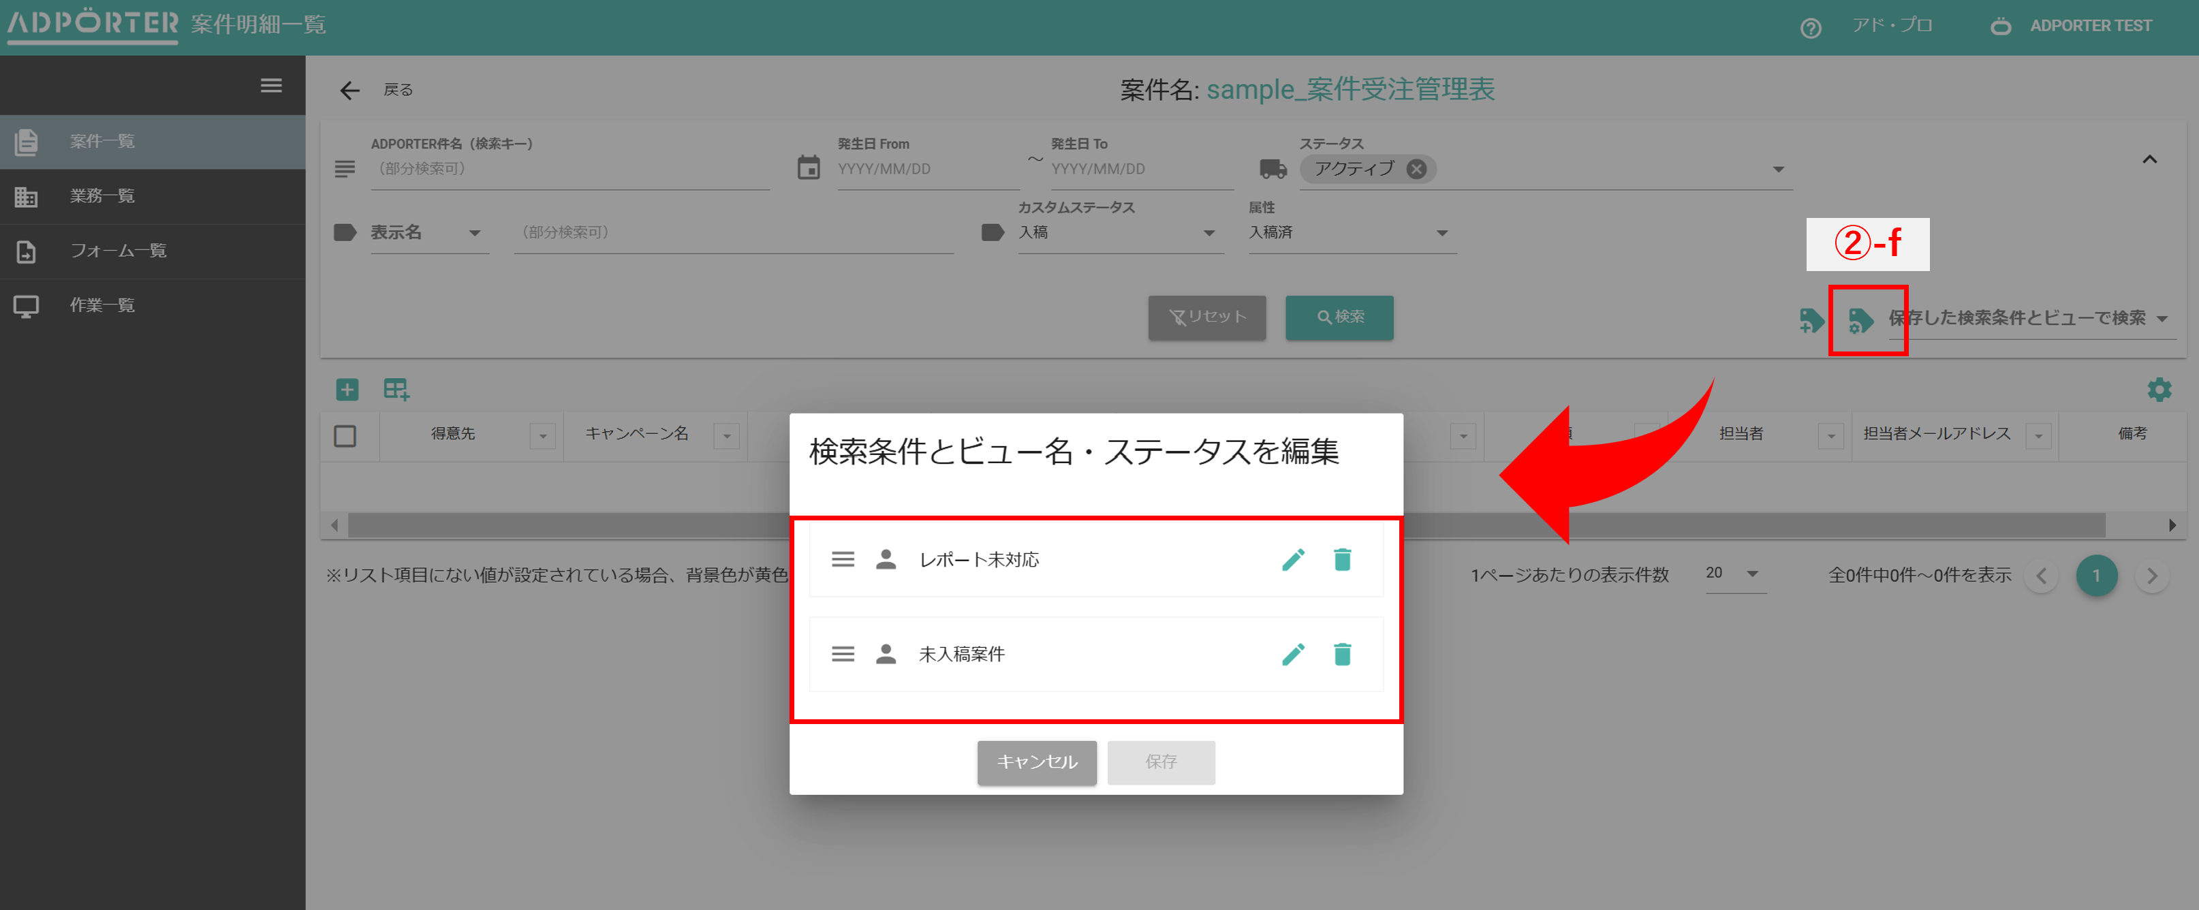Click the table horizontal scrollbar track
The width and height of the screenshot is (2199, 910).
click(x=1226, y=525)
